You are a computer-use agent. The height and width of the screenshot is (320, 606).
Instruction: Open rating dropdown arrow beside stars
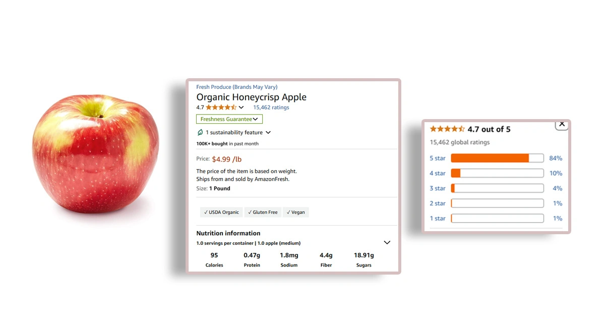pyautogui.click(x=241, y=108)
